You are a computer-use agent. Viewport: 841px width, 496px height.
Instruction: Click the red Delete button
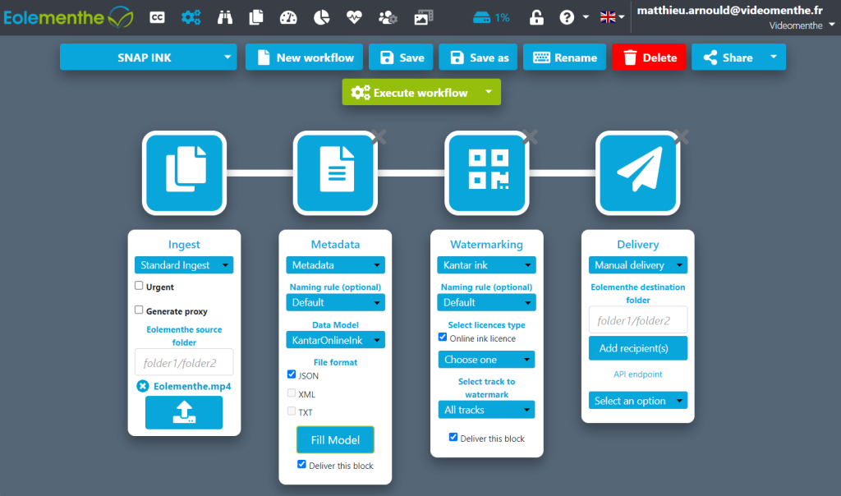point(649,57)
